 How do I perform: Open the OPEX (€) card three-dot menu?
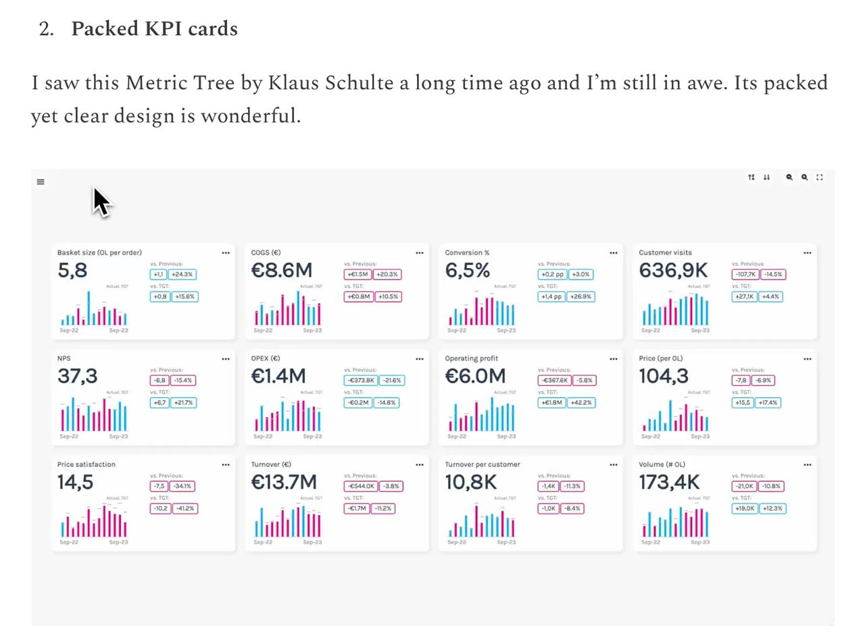tap(420, 359)
